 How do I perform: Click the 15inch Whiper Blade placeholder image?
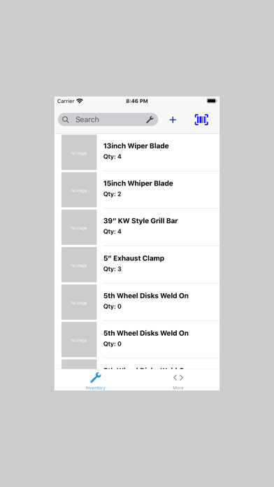(79, 190)
